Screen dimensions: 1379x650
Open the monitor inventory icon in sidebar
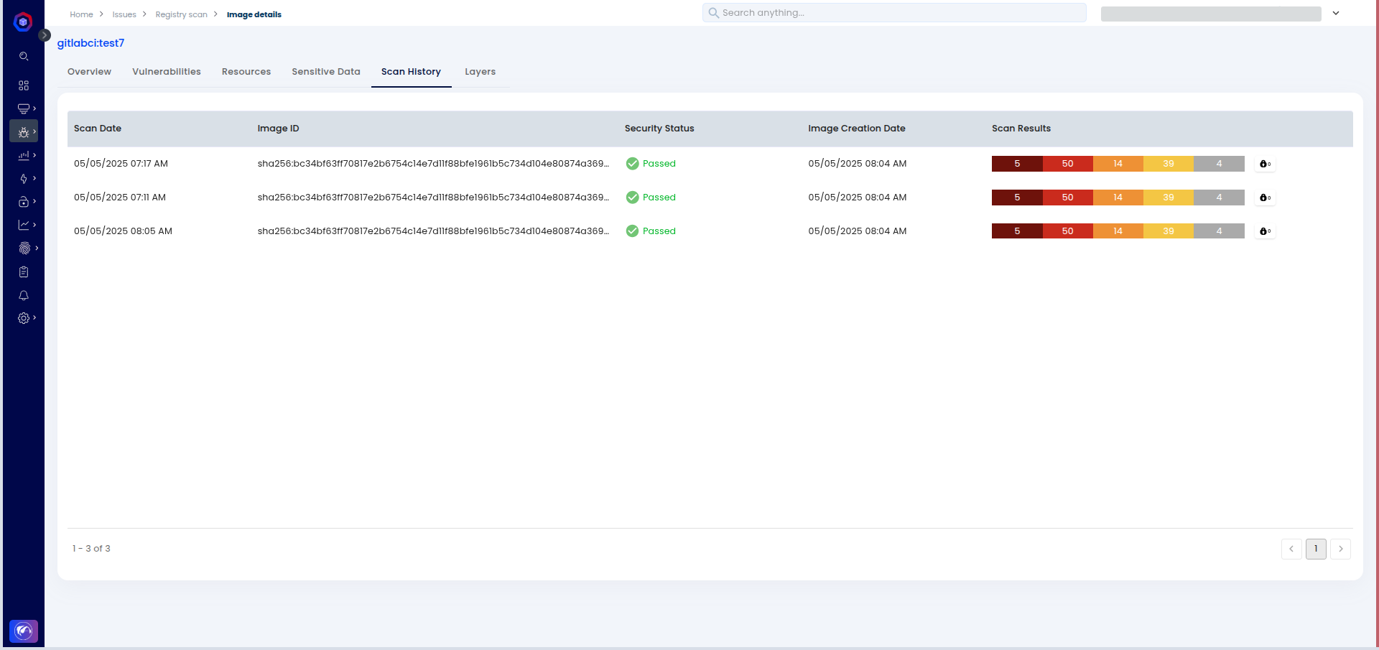pyautogui.click(x=24, y=108)
